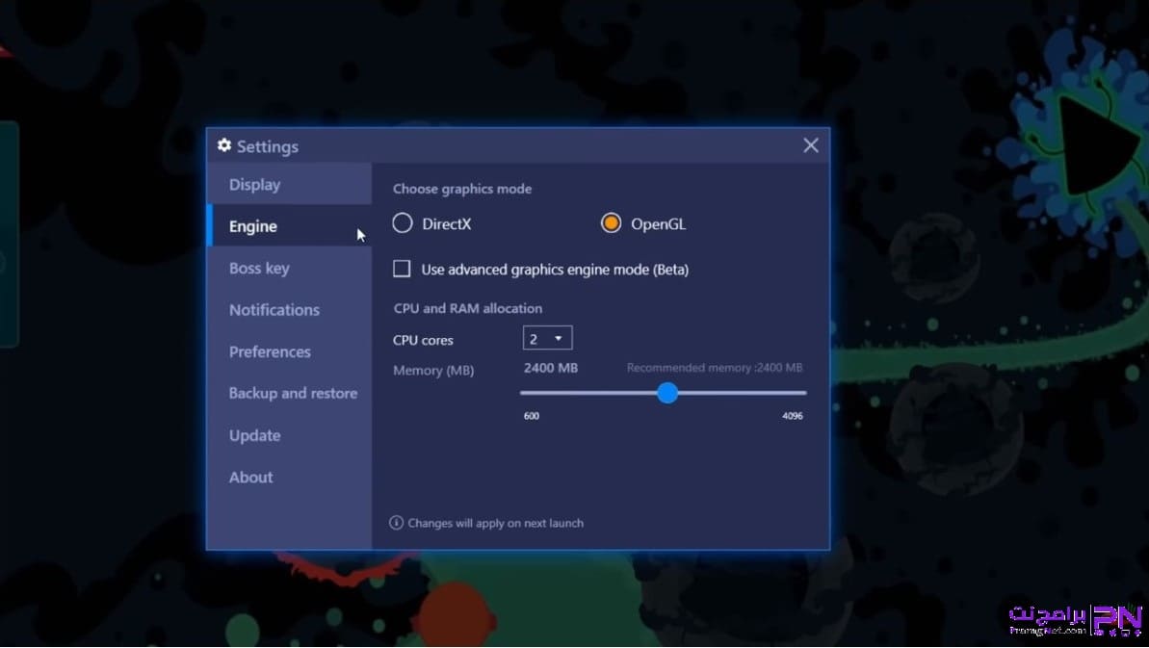Open the Boss key settings tab
1149x648 pixels.
(x=290, y=268)
